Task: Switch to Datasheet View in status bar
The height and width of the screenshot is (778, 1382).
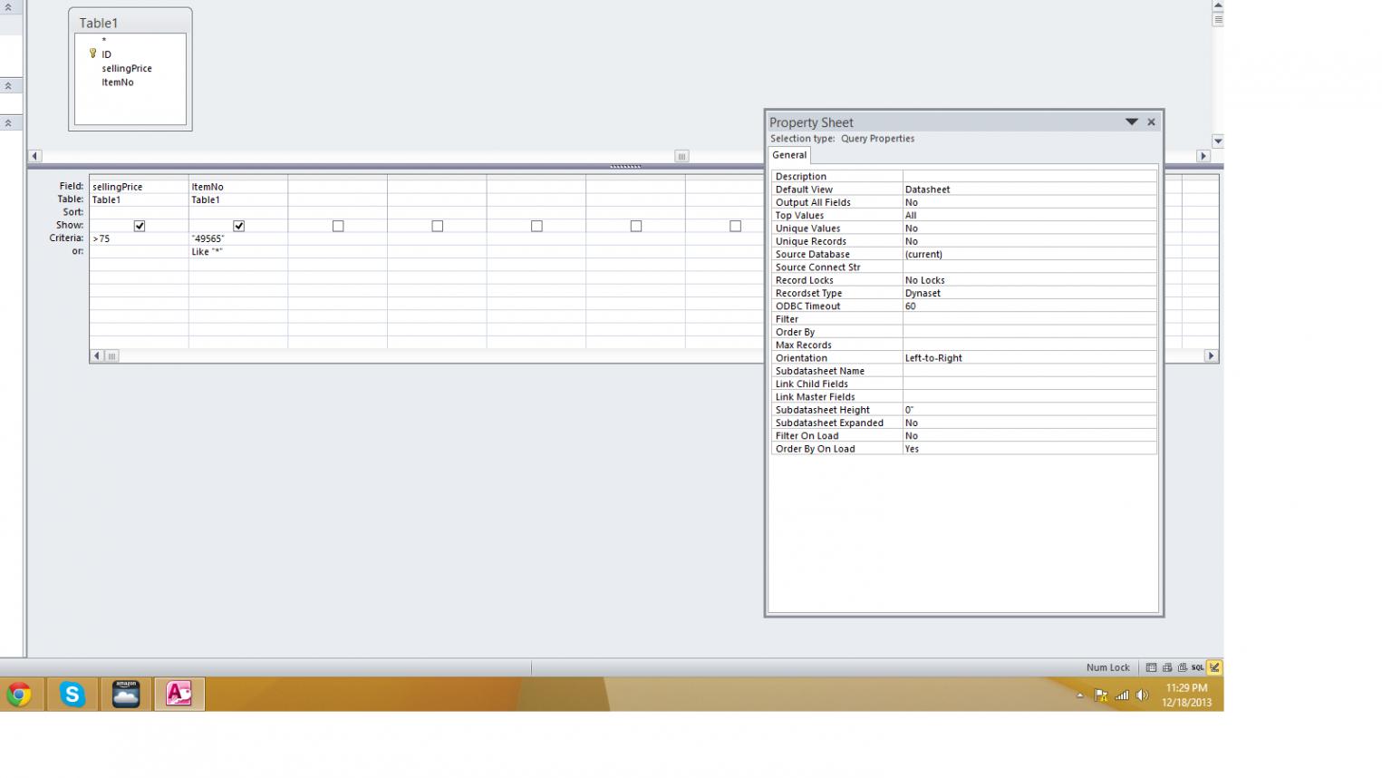Action: click(1151, 667)
